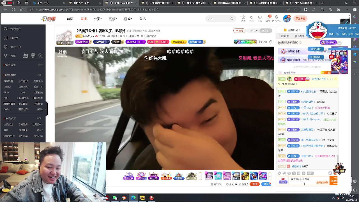
Task: Switch to the 日活跃度 tab
Action: [x=284, y=36]
